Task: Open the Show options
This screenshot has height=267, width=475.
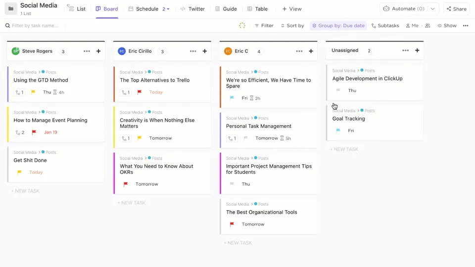Action: [447, 26]
